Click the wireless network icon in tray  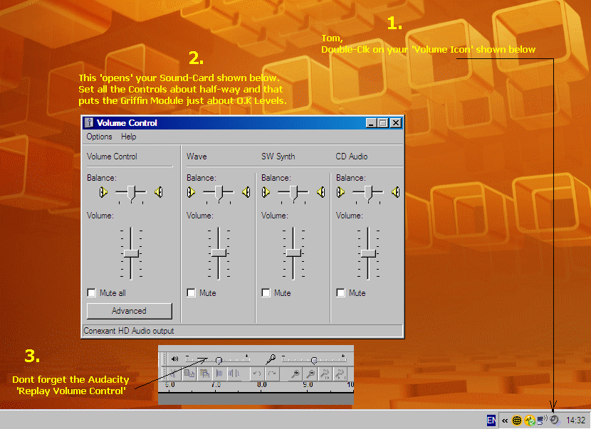543,420
